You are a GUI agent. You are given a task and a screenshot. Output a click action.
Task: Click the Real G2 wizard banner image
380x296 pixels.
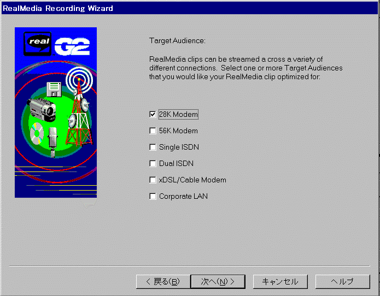tap(56, 113)
